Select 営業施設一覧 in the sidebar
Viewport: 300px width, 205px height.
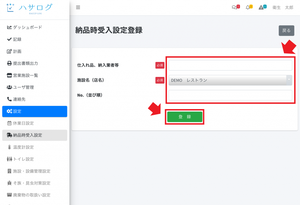[35, 75]
